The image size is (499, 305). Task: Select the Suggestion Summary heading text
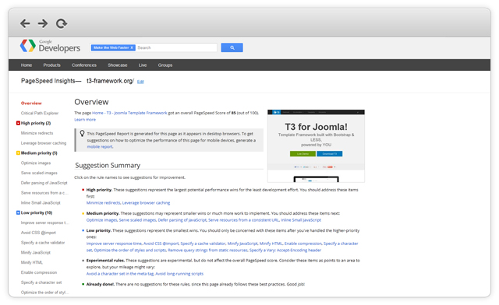coord(108,165)
